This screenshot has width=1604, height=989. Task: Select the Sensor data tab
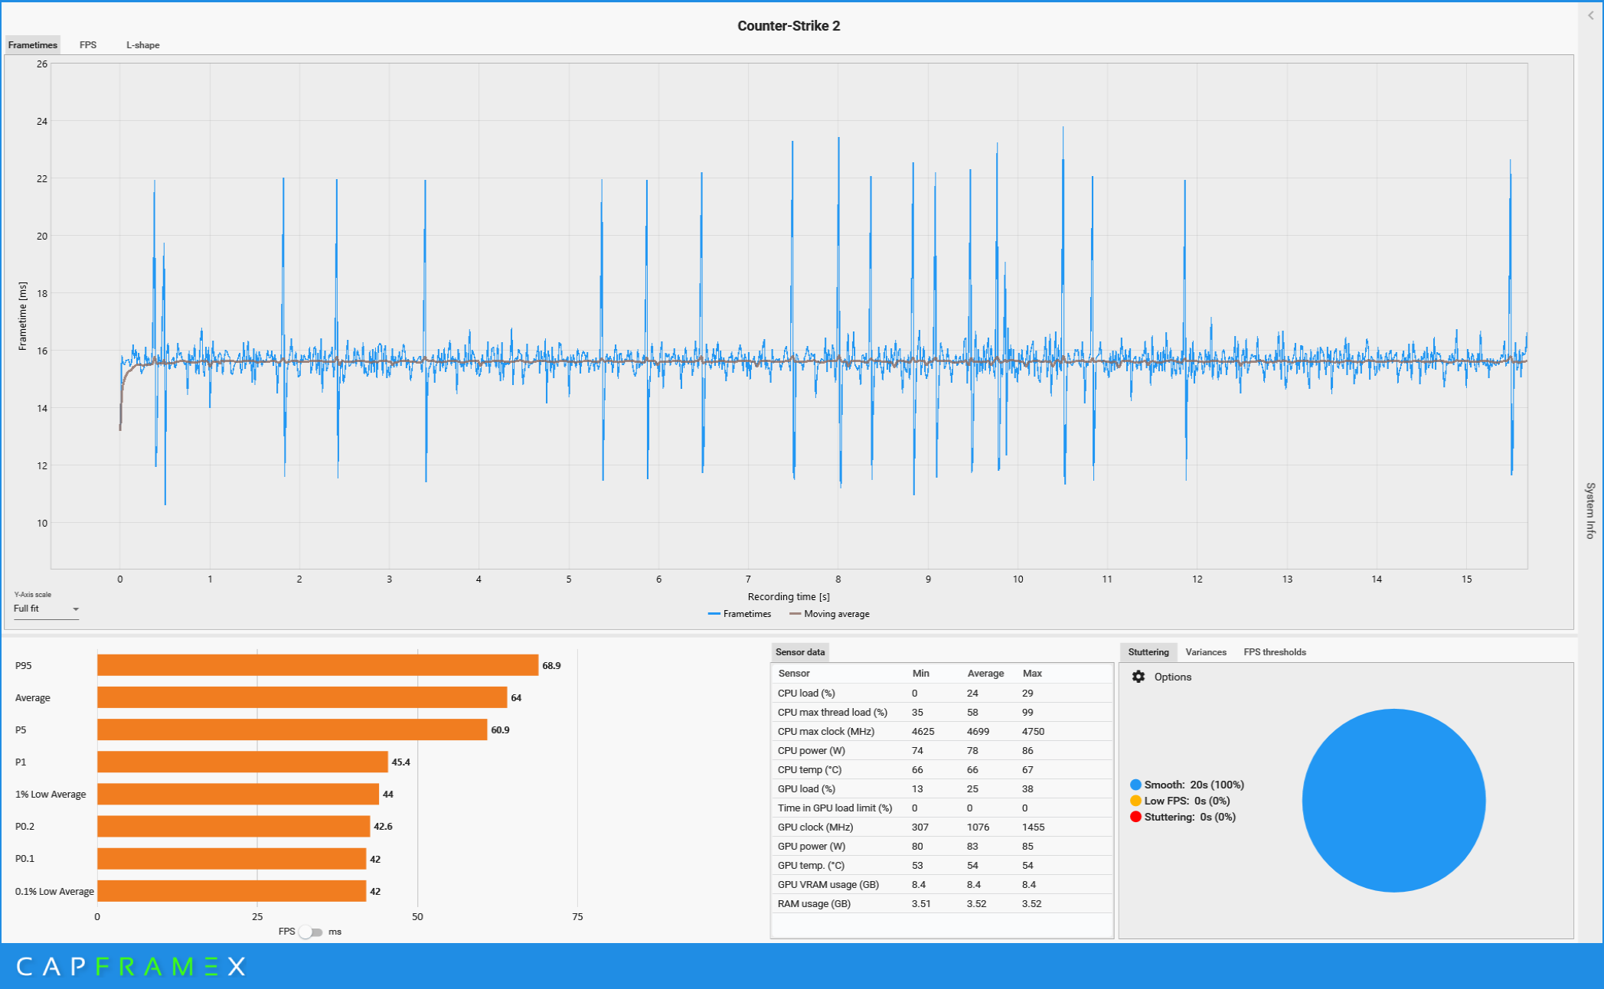(x=799, y=652)
